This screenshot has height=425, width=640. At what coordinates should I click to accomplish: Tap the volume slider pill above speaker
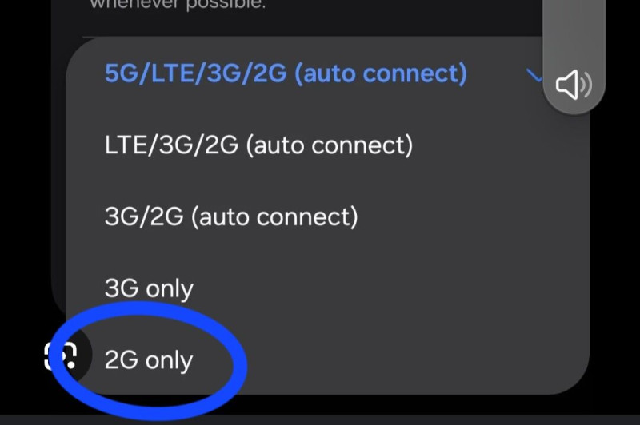573,32
